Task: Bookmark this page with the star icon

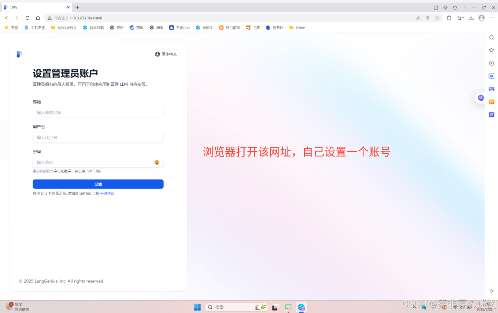Action: (x=437, y=18)
